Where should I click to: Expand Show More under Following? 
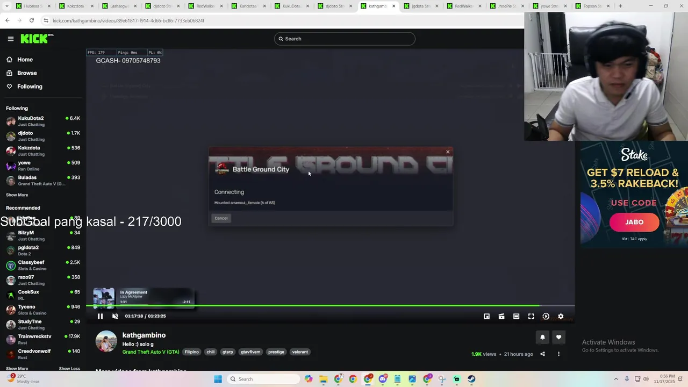point(17,195)
